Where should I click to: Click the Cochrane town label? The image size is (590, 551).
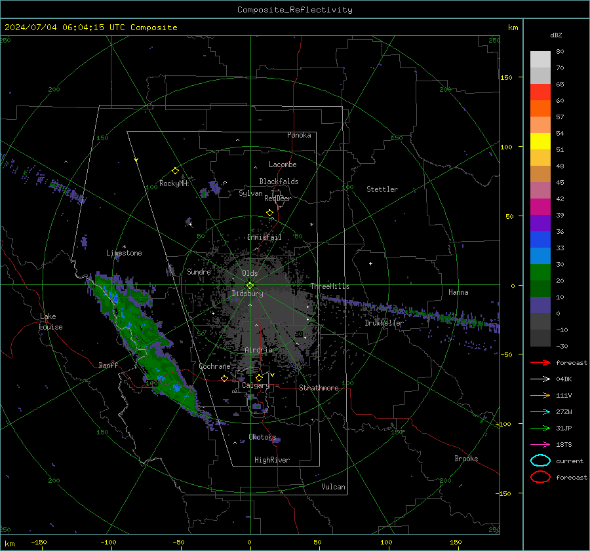pyautogui.click(x=214, y=366)
